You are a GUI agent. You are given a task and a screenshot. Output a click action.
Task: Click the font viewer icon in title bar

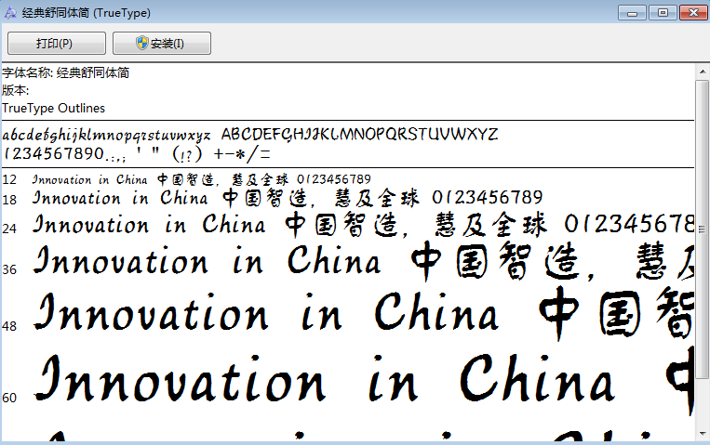pyautogui.click(x=11, y=13)
